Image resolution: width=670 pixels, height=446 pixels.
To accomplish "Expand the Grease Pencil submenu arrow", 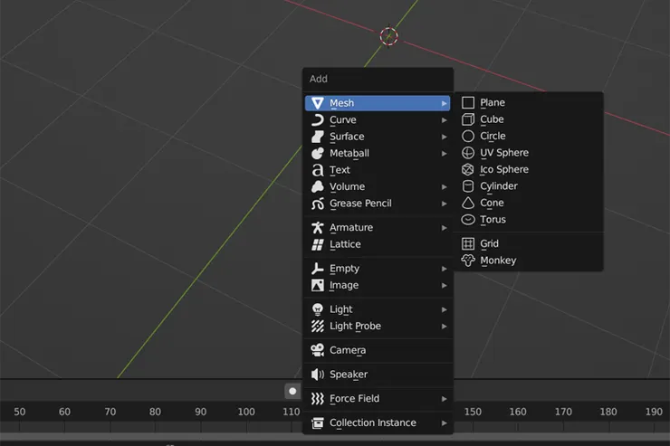I will click(445, 204).
